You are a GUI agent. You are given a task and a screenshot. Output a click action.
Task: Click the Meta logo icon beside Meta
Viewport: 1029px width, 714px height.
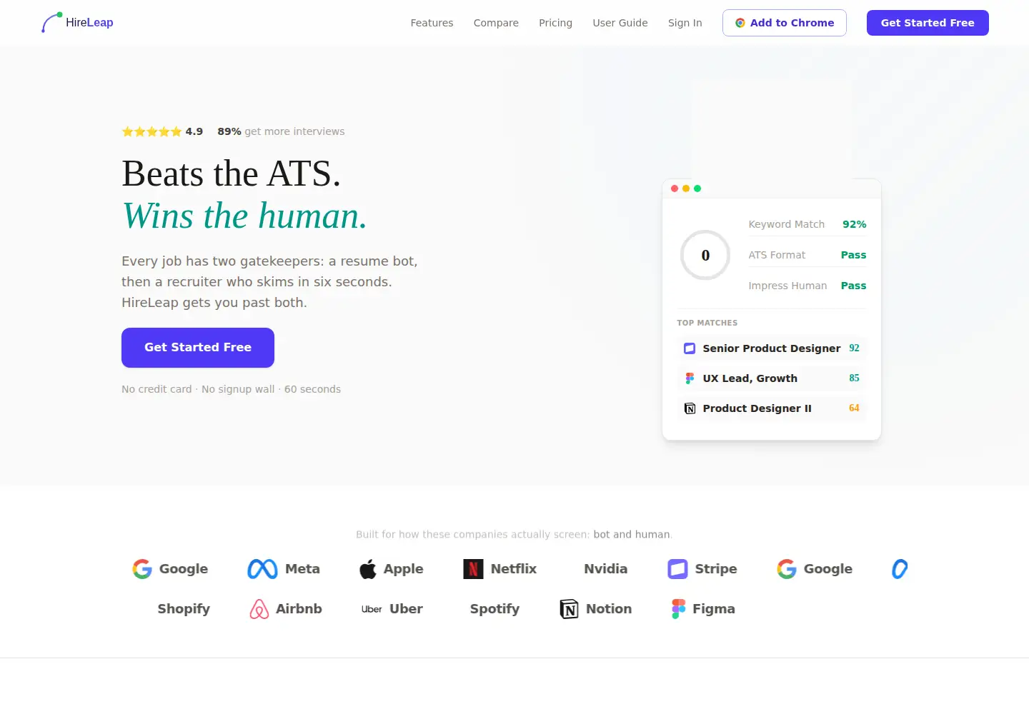(262, 569)
